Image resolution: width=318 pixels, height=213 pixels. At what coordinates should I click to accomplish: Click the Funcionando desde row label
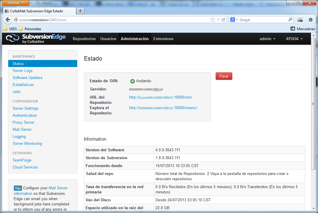pos(104,166)
